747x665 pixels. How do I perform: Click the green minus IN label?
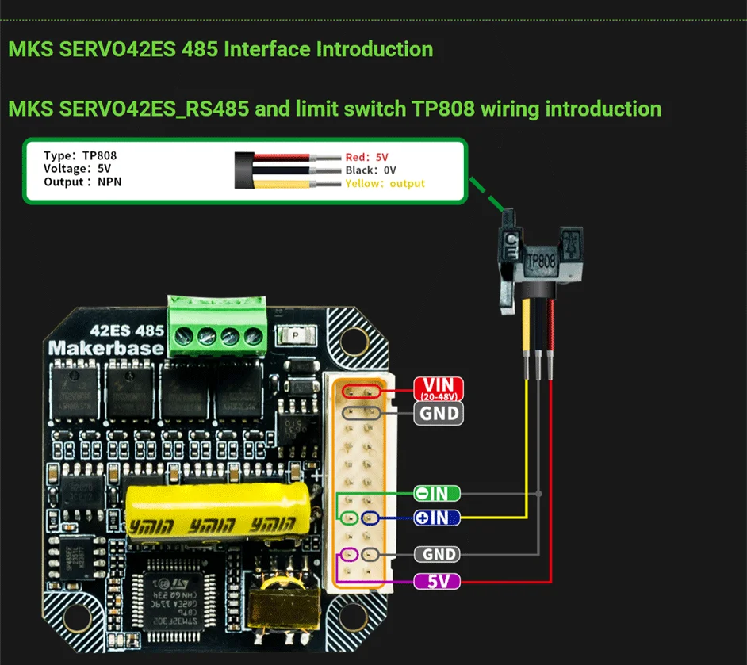click(437, 494)
